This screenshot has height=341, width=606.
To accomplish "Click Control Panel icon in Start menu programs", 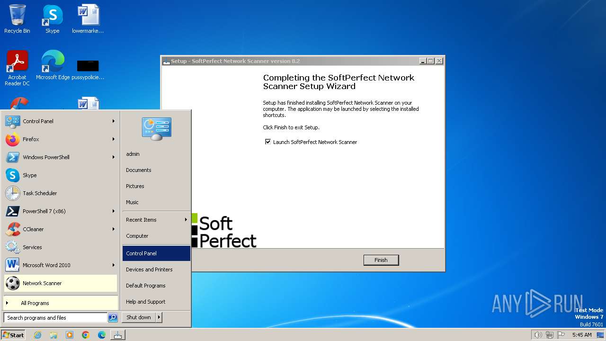I will click(12, 121).
